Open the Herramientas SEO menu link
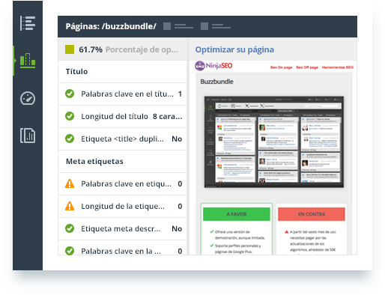Image resolution: width=385 pixels, height=295 pixels. [x=338, y=67]
